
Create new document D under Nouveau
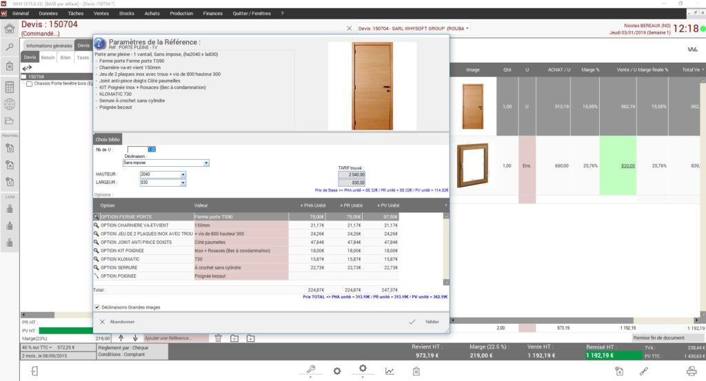pyautogui.click(x=10, y=148)
